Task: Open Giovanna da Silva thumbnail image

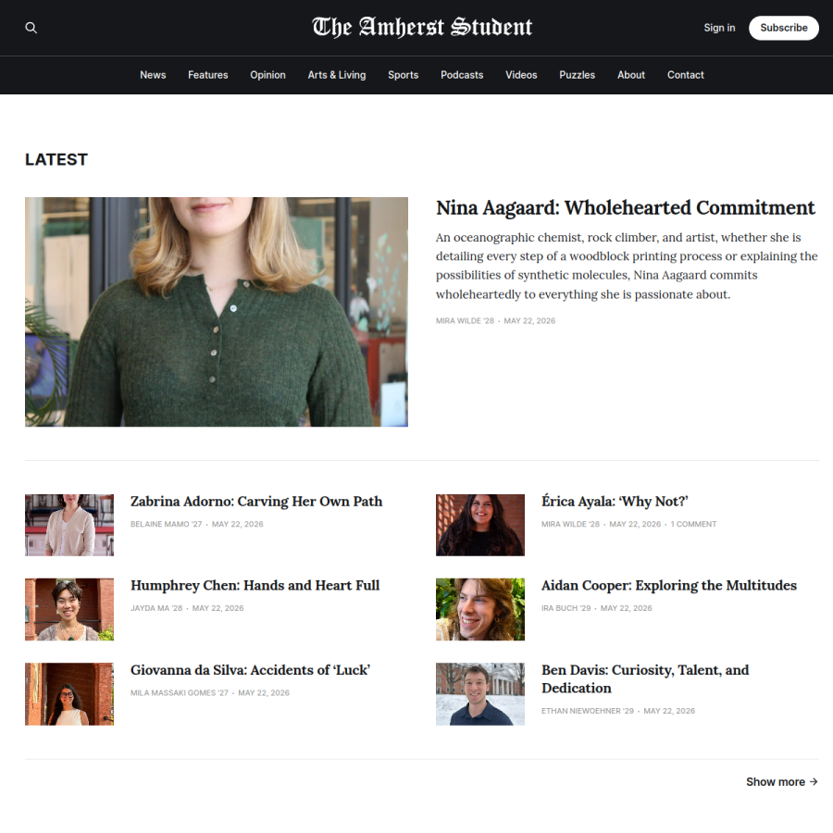Action: (69, 694)
